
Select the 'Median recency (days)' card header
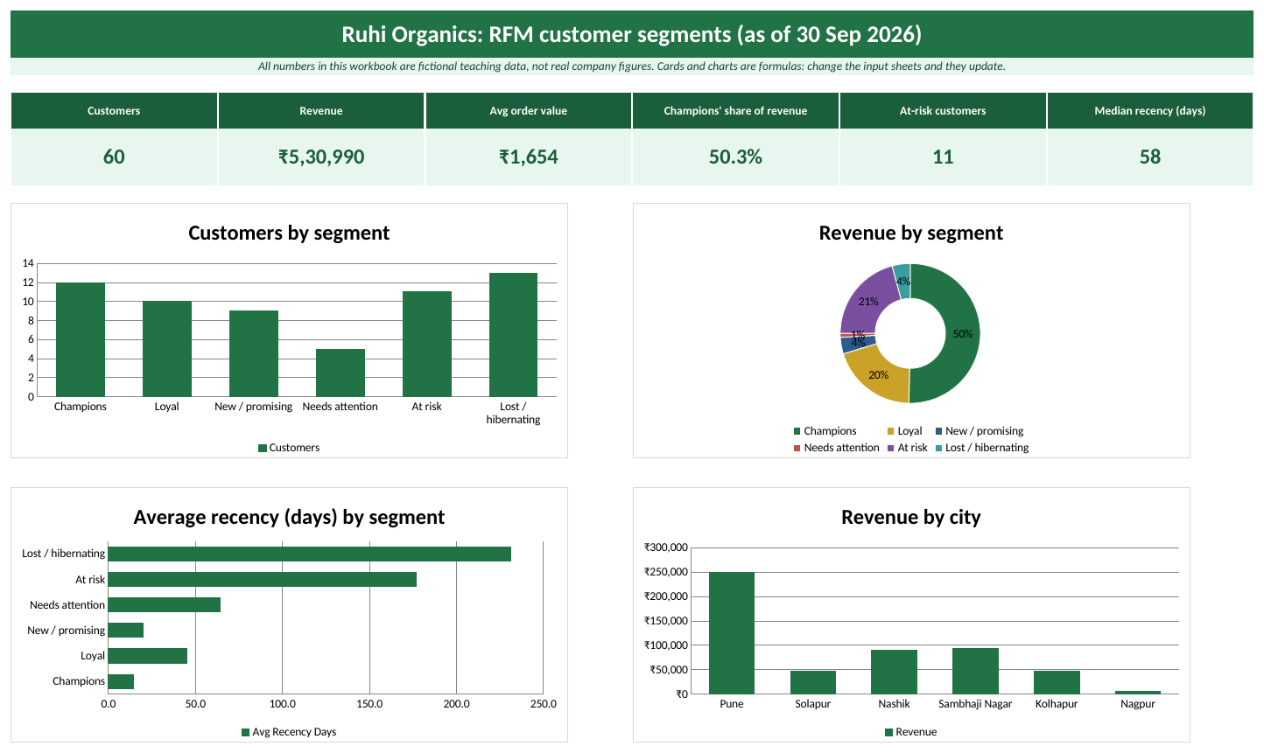coord(1150,111)
